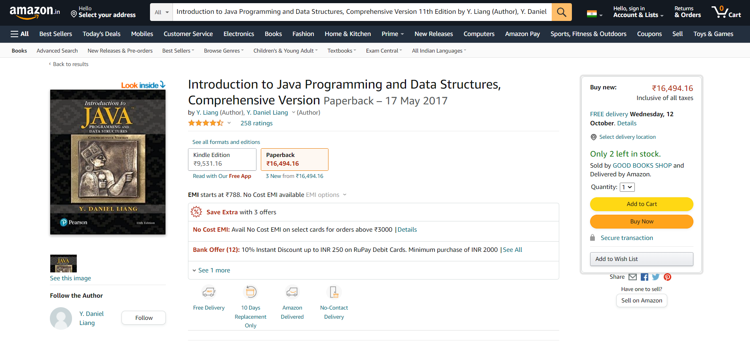Viewport: 750px width, 342px height.
Task: Open 258 ratings link
Action: (x=256, y=123)
